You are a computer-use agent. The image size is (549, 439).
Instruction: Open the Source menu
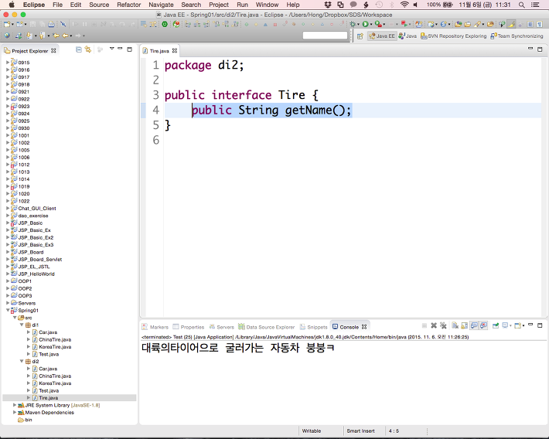[99, 5]
